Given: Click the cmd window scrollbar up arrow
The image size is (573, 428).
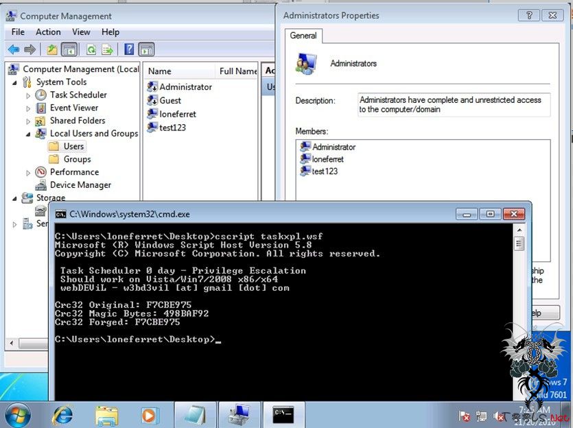Looking at the screenshot, I should 519,230.
